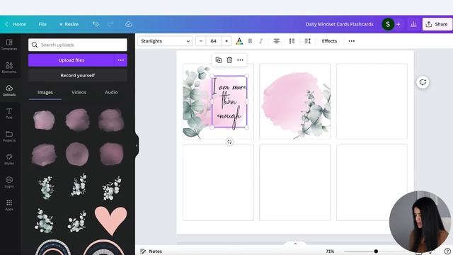Image resolution: width=453 pixels, height=255 pixels.
Task: Click the rotate handle below text box
Action: tap(229, 142)
